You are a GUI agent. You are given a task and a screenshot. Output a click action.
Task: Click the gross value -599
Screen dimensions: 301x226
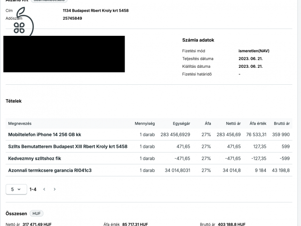click(285, 158)
